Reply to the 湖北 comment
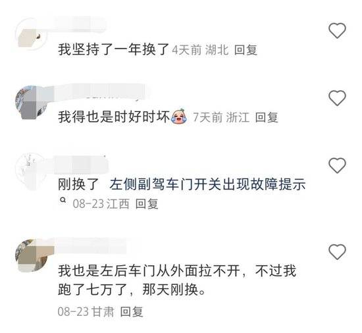Screen dimensions: 362x333 246,50
